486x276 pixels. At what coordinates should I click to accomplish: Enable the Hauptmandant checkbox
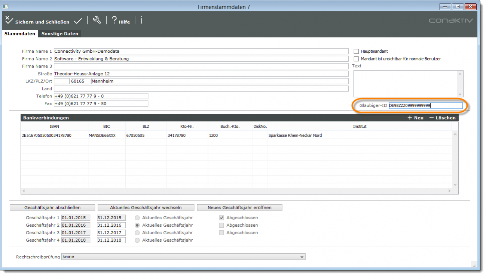pos(356,52)
